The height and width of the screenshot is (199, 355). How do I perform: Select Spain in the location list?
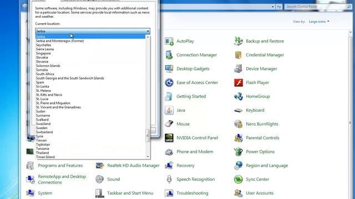[x=90, y=82]
